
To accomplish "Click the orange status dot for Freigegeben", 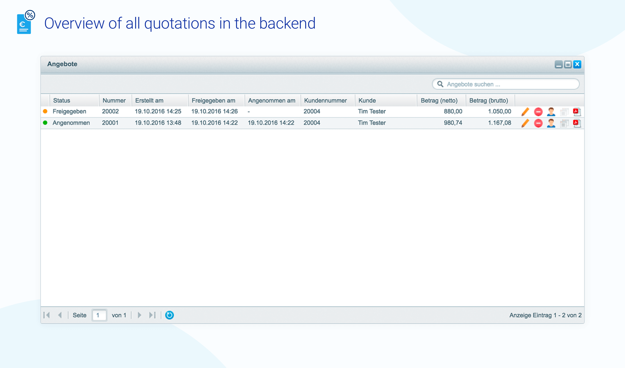I will [45, 111].
